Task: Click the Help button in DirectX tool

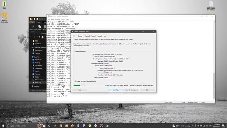Action: click(79, 90)
